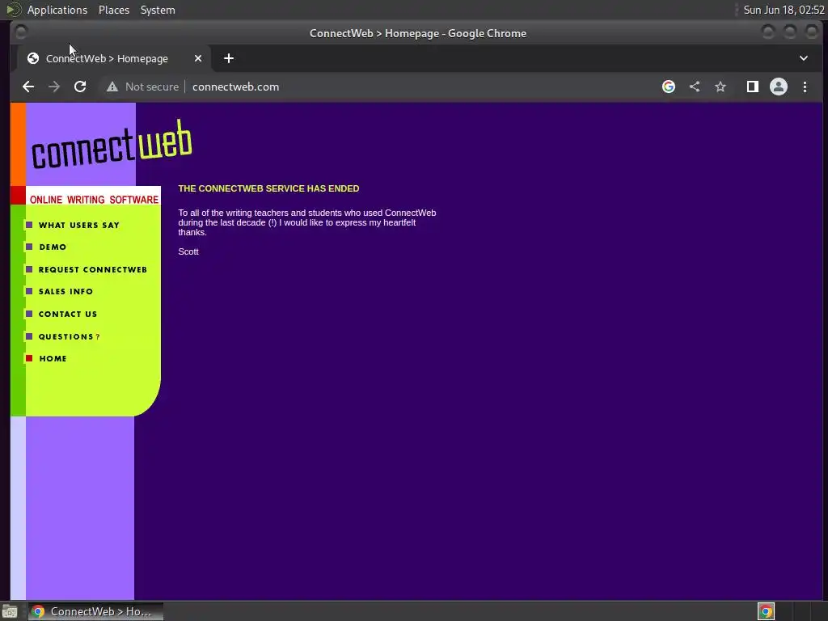Click the signature text Scott
Screen dimensions: 828x621
click(x=188, y=252)
